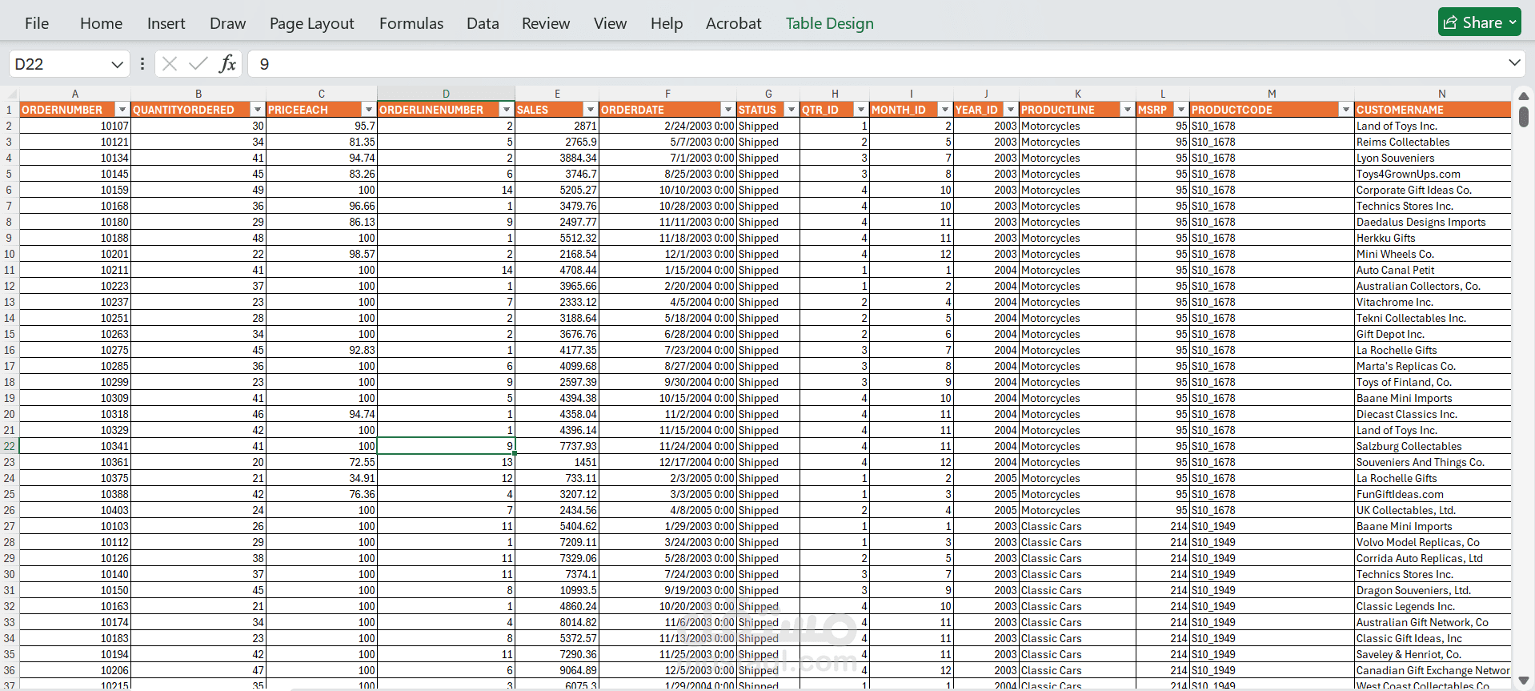1535x691 pixels.
Task: Open the QUANTITYORDERED filter dropdown
Action: click(257, 110)
